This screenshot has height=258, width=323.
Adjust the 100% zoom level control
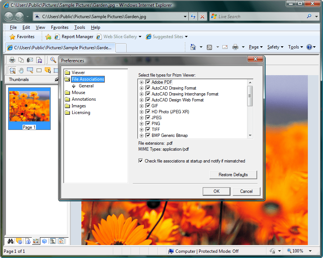pyautogui.click(x=298, y=251)
